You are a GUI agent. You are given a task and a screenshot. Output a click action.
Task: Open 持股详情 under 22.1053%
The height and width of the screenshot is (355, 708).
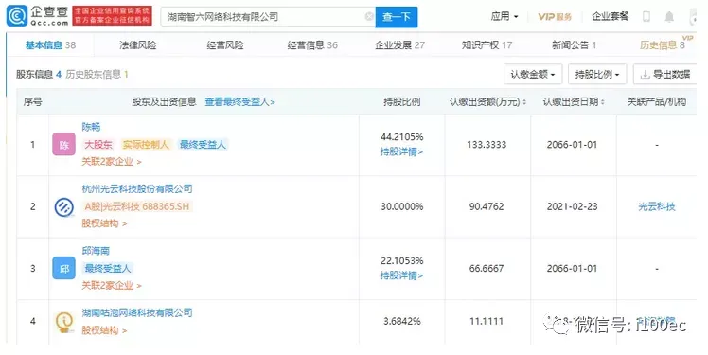pos(401,275)
